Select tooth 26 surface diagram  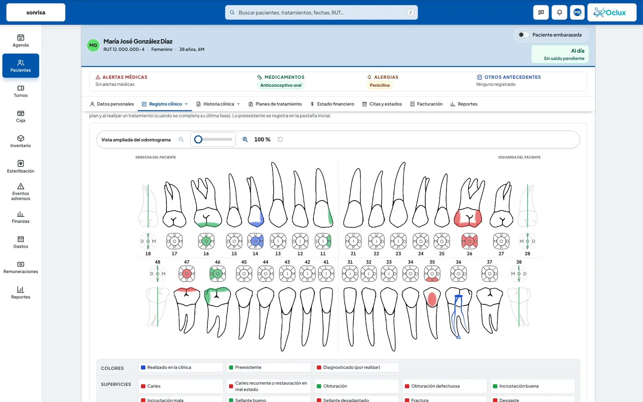469,241
